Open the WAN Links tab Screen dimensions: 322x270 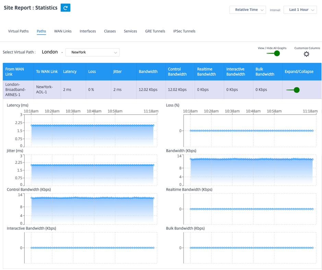point(63,31)
